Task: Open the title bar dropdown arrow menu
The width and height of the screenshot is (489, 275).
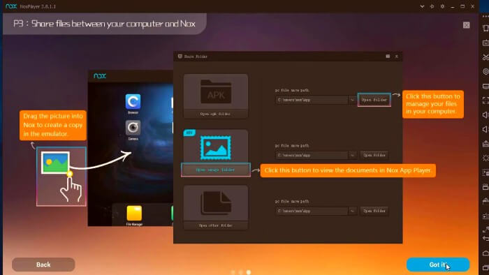Action: (x=422, y=6)
